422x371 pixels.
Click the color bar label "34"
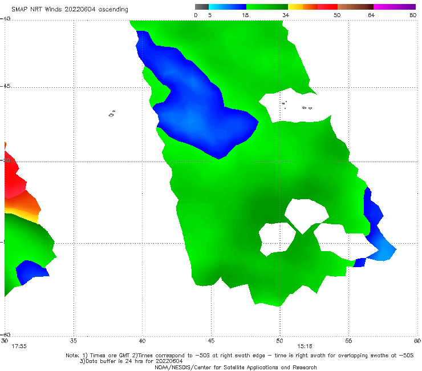pos(286,15)
